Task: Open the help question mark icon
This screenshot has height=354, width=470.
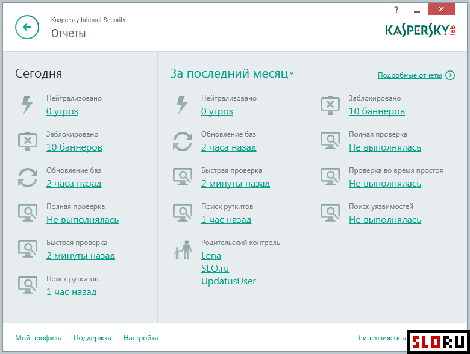Action: [x=396, y=10]
